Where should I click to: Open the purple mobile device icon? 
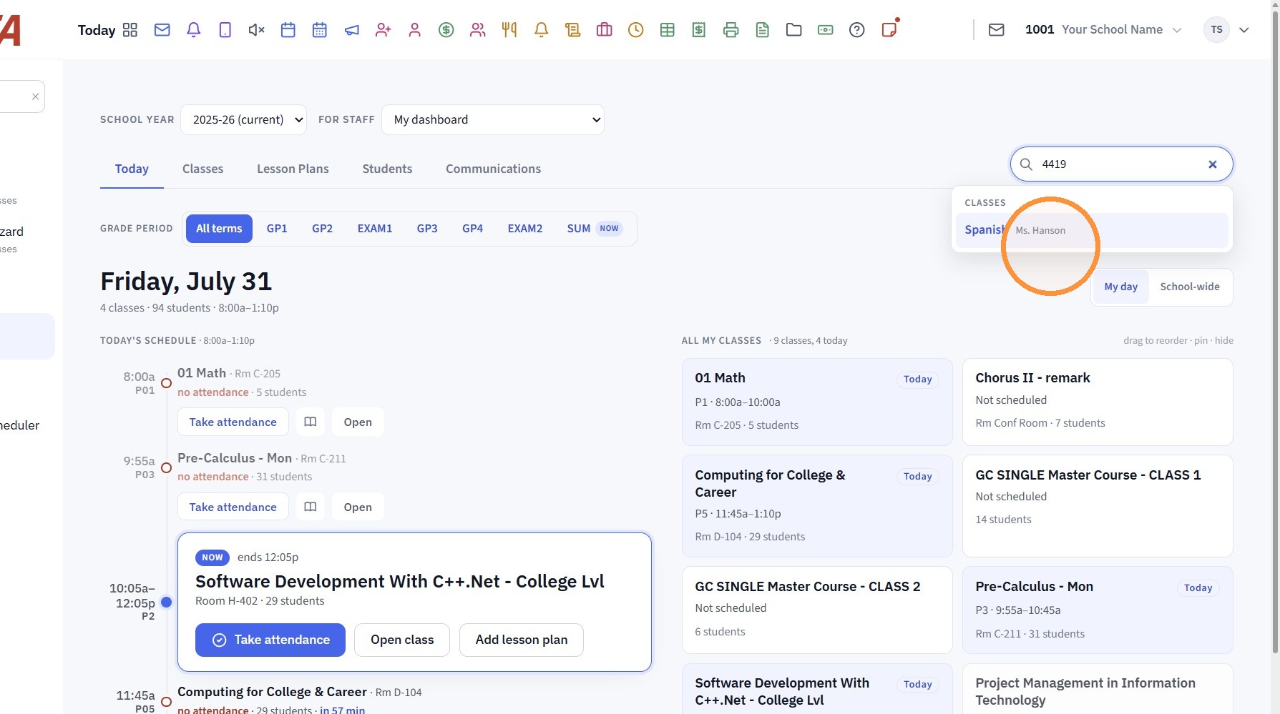point(225,30)
